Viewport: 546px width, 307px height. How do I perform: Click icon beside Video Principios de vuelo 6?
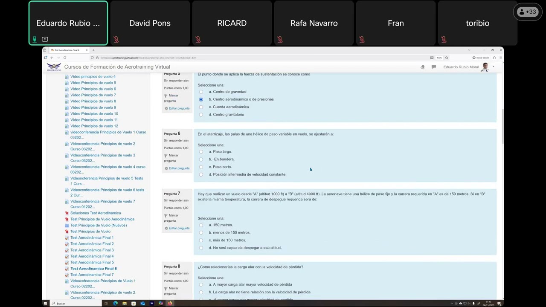tap(67, 89)
